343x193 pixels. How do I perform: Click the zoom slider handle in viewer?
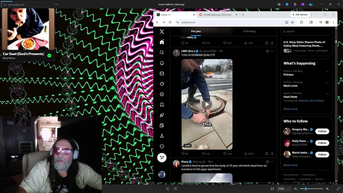click(x=306, y=189)
